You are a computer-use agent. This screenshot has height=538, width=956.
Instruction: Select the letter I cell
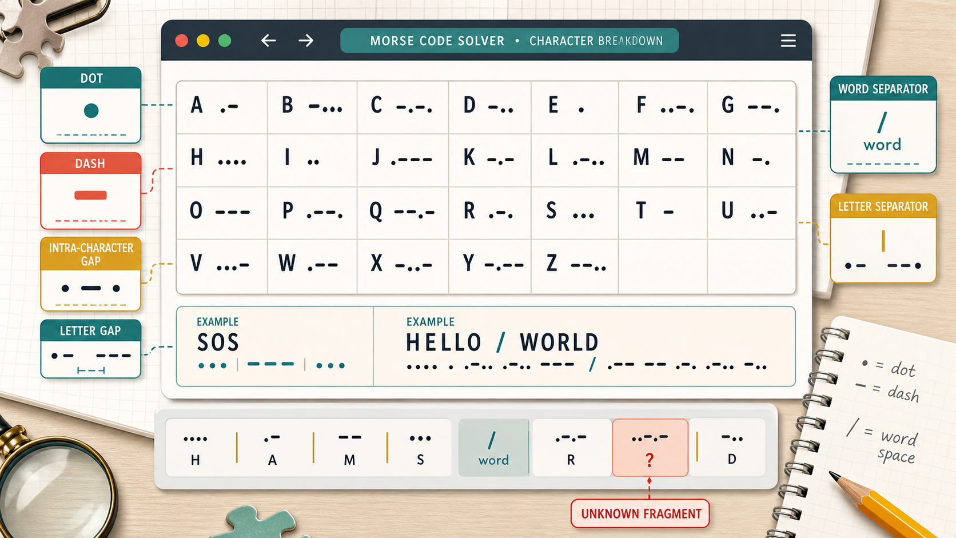point(312,160)
